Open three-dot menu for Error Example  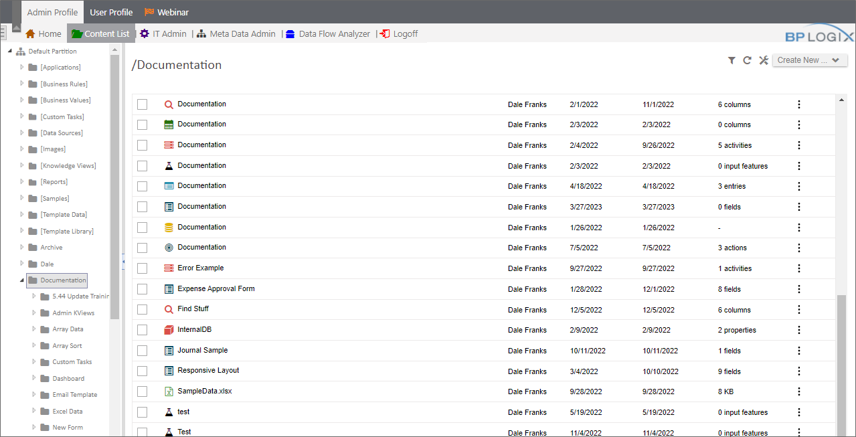(x=798, y=268)
